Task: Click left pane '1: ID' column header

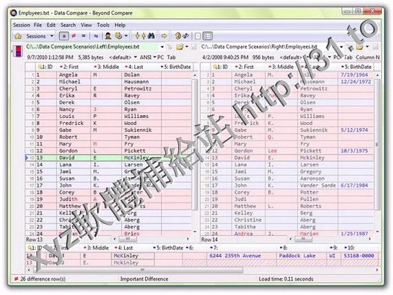Action: pos(46,67)
